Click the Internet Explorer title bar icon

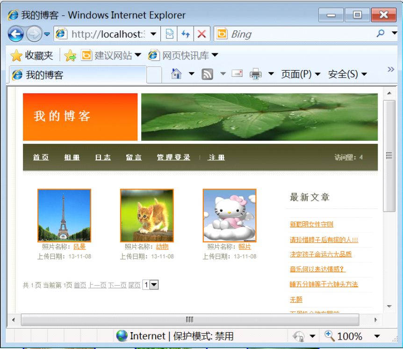point(13,15)
